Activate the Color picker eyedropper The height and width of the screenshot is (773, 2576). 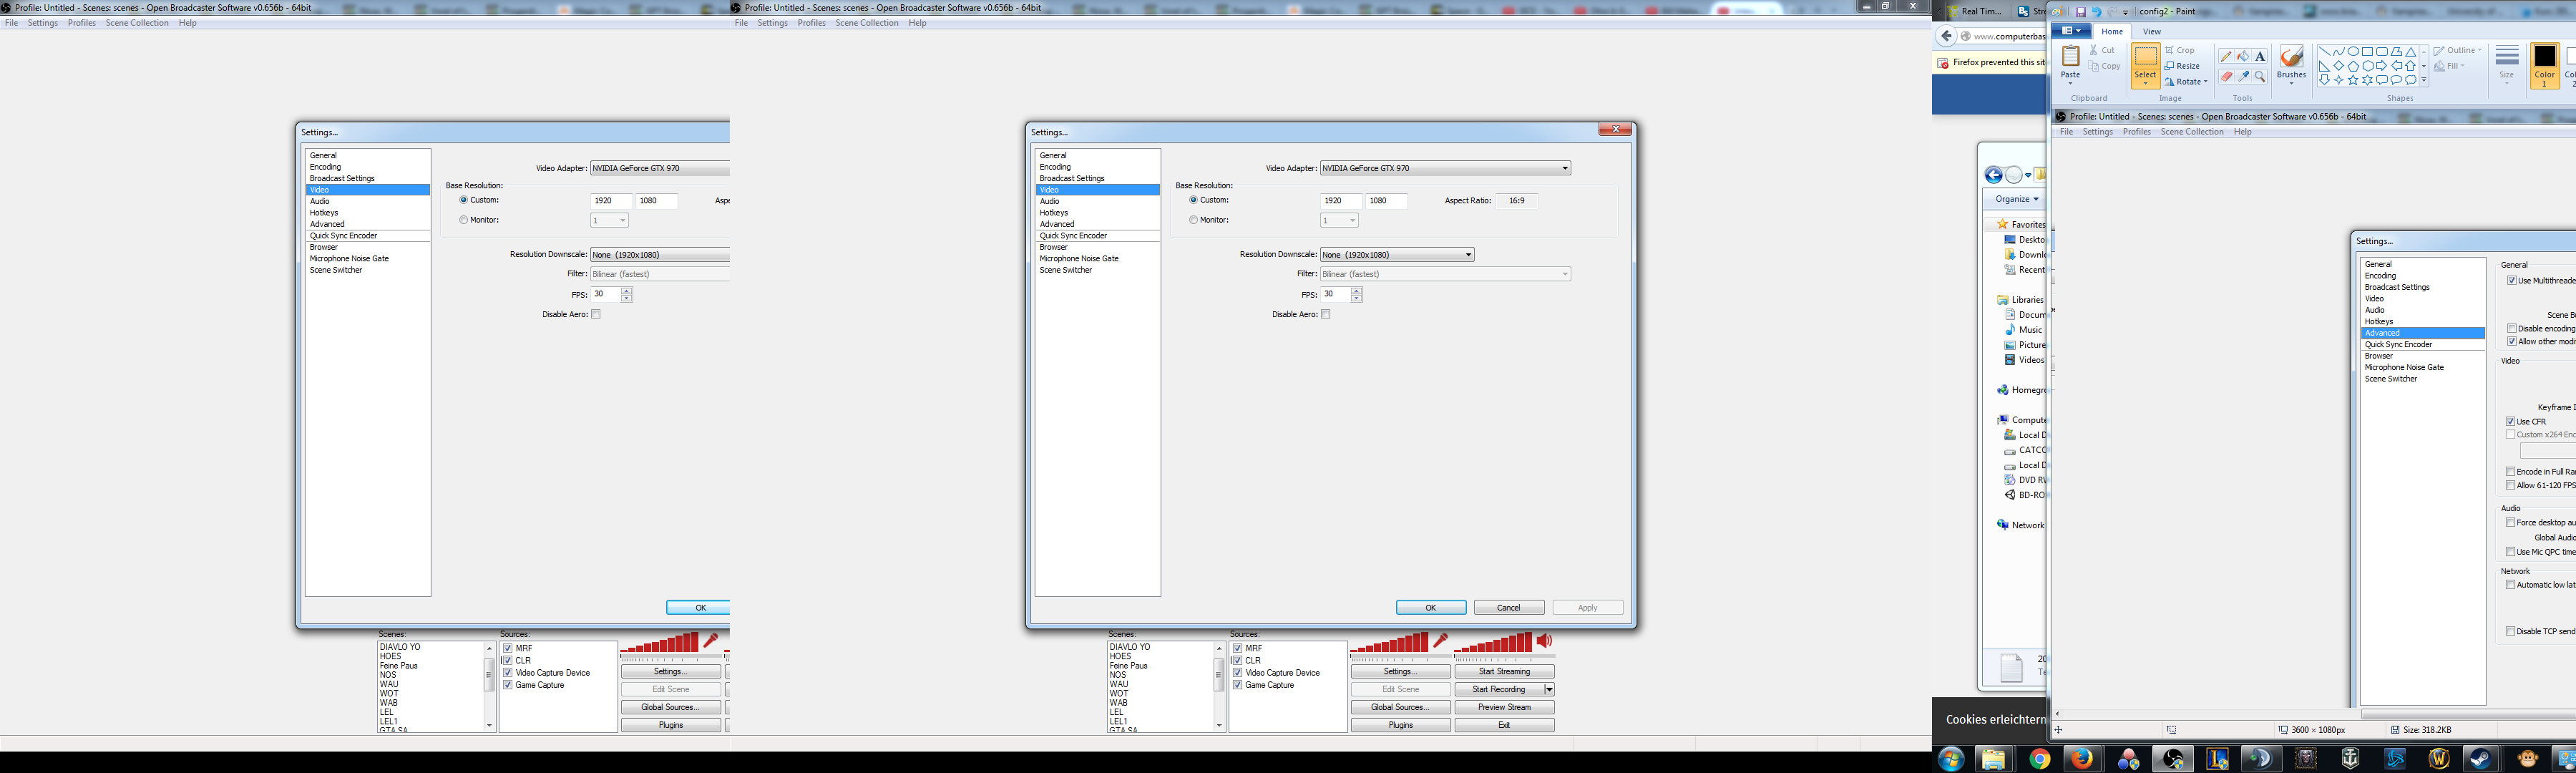pos(2243,77)
